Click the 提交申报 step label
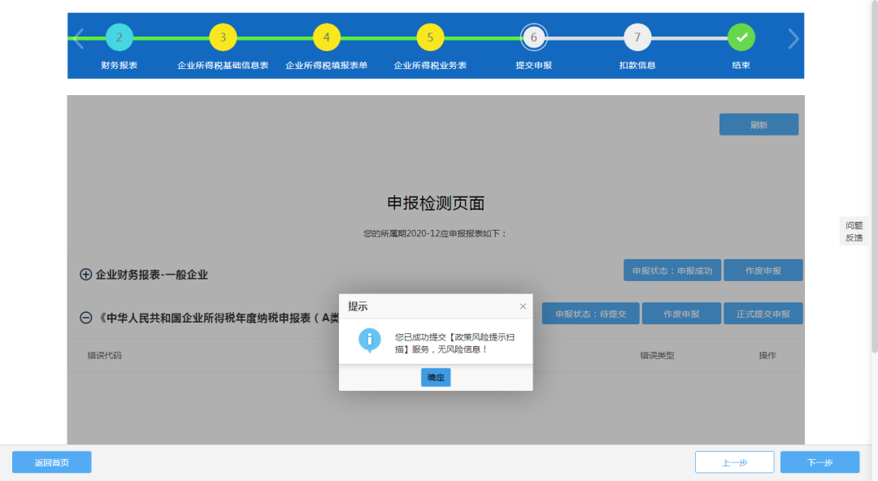 point(533,66)
